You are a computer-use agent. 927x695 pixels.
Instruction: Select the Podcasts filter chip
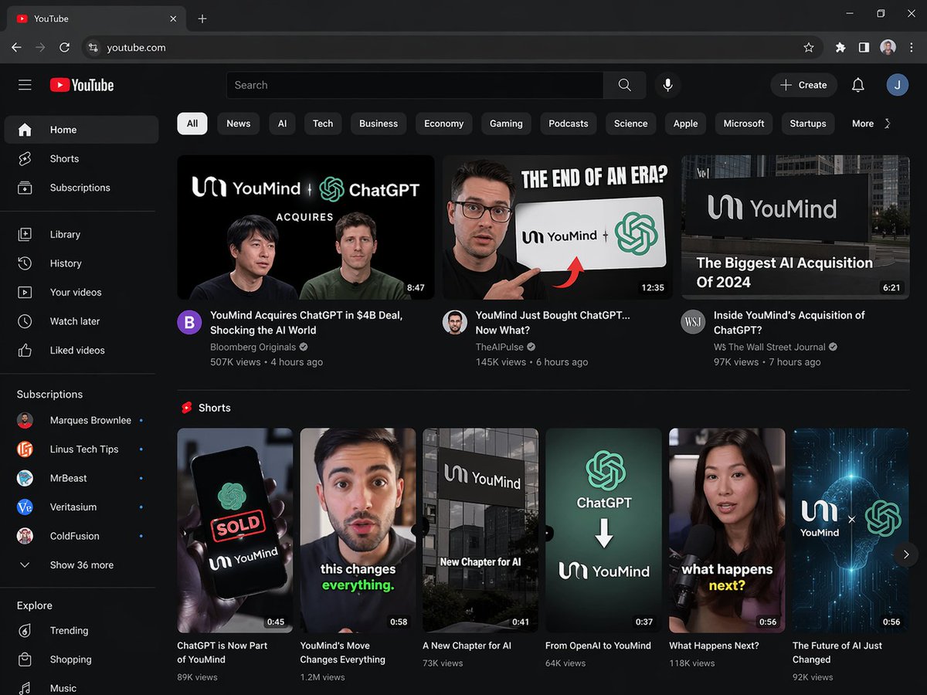pyautogui.click(x=569, y=124)
